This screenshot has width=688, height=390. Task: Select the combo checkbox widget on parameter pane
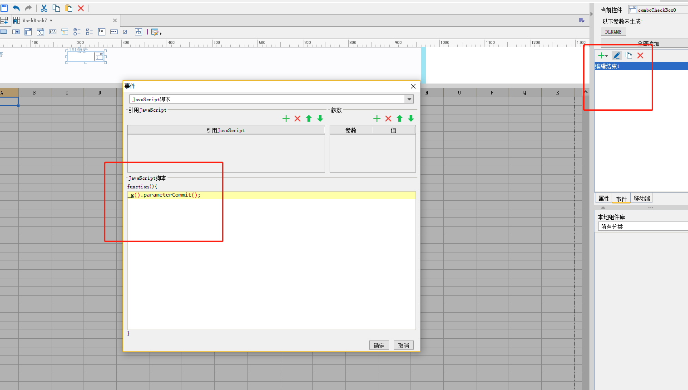click(x=86, y=56)
